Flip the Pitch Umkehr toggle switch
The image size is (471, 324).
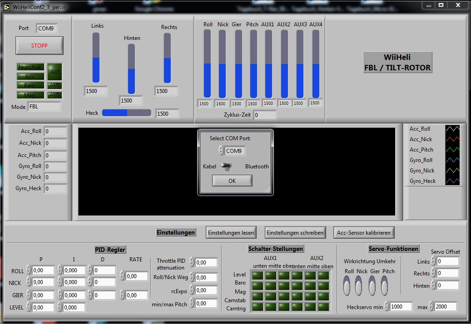pyautogui.click(x=385, y=286)
